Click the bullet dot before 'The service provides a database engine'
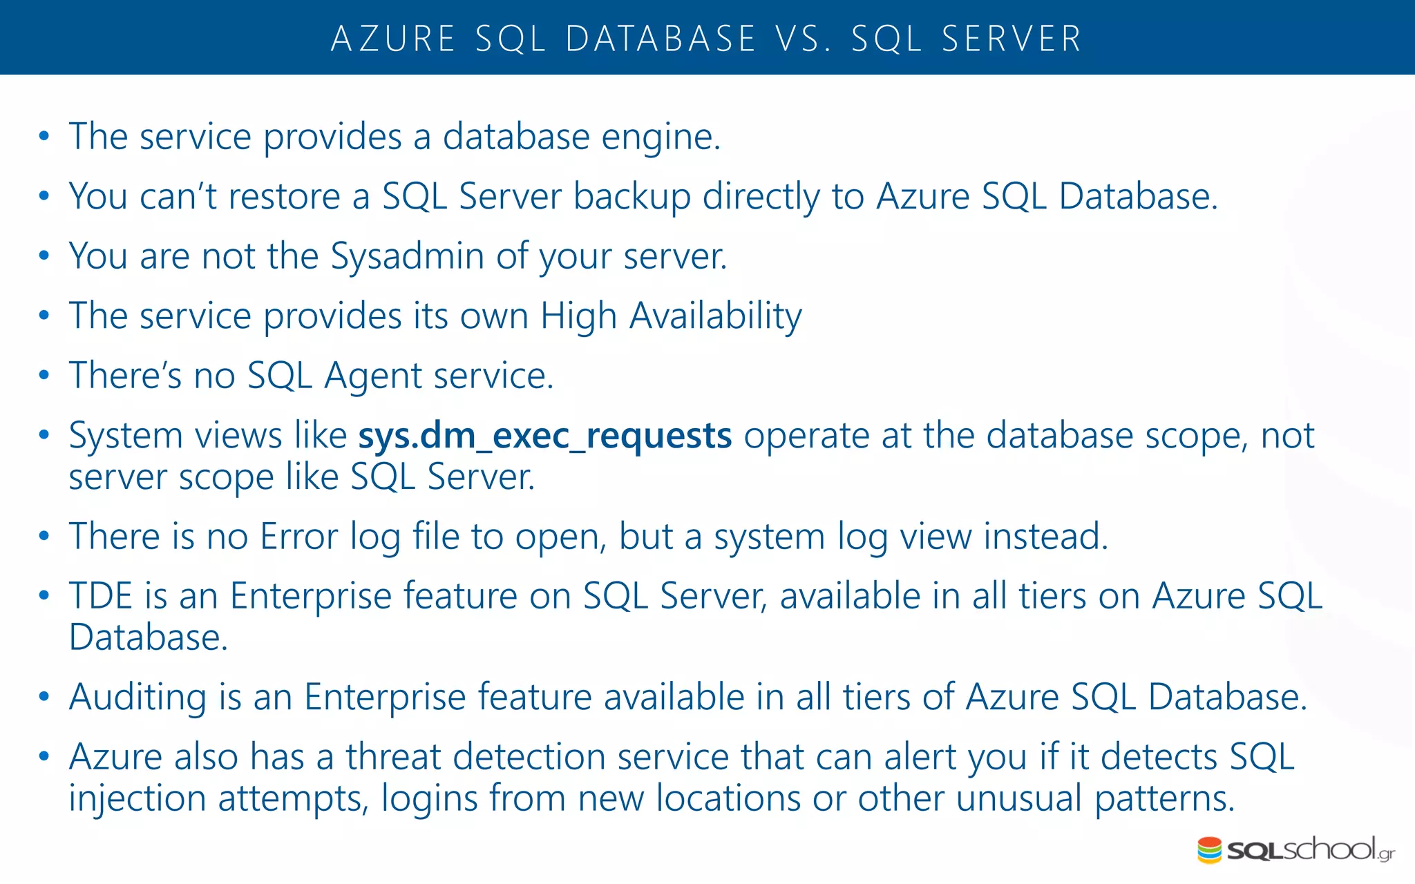Viewport: 1415px width, 884px height. point(44,137)
